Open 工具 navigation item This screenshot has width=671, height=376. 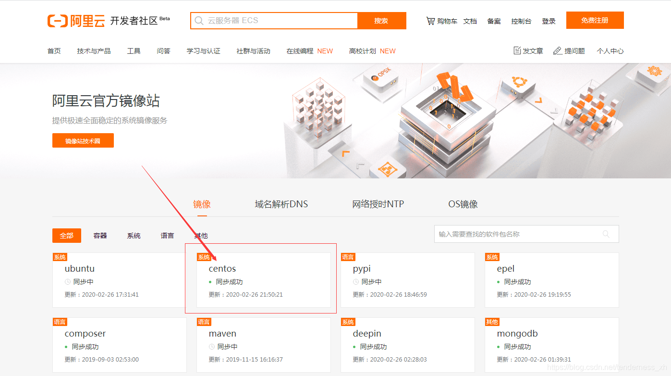[134, 51]
